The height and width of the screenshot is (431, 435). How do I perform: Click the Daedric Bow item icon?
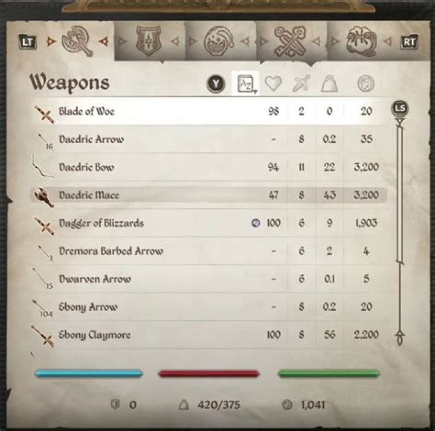[x=42, y=167]
